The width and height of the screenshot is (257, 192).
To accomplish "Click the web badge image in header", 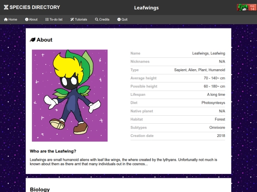I will [247, 8].
